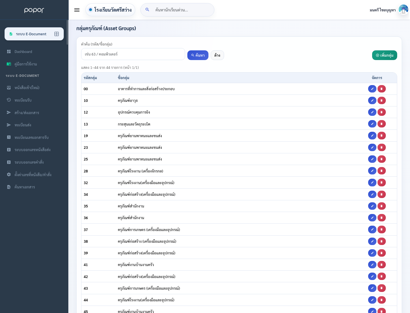The image size is (410, 313).
Task: Click the user avatar of มนตรี ไชยบุญทา
Action: point(403,10)
